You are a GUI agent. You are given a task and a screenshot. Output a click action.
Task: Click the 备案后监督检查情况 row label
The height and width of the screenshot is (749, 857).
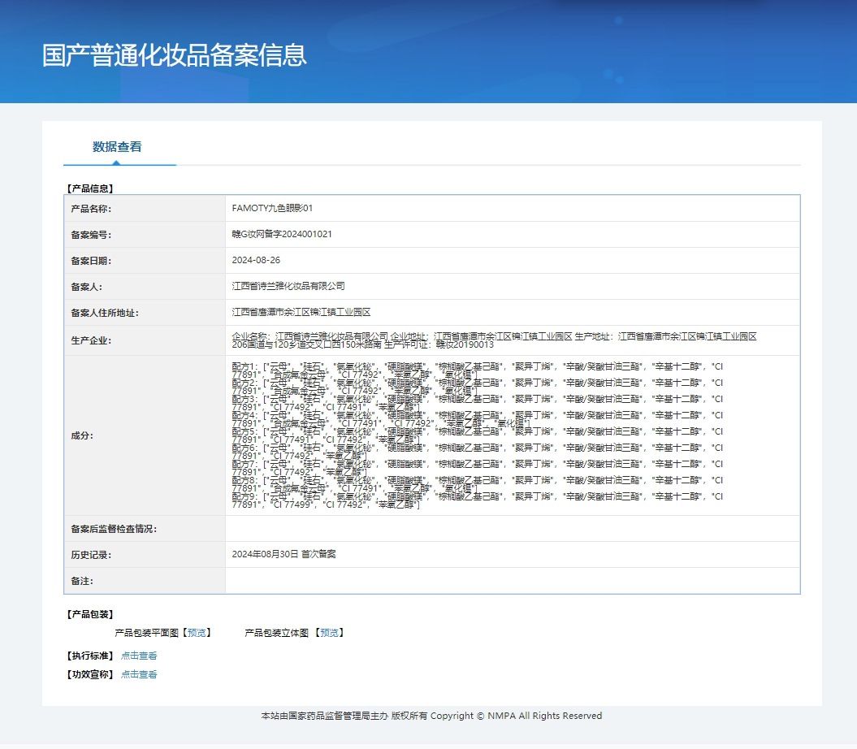tap(114, 529)
